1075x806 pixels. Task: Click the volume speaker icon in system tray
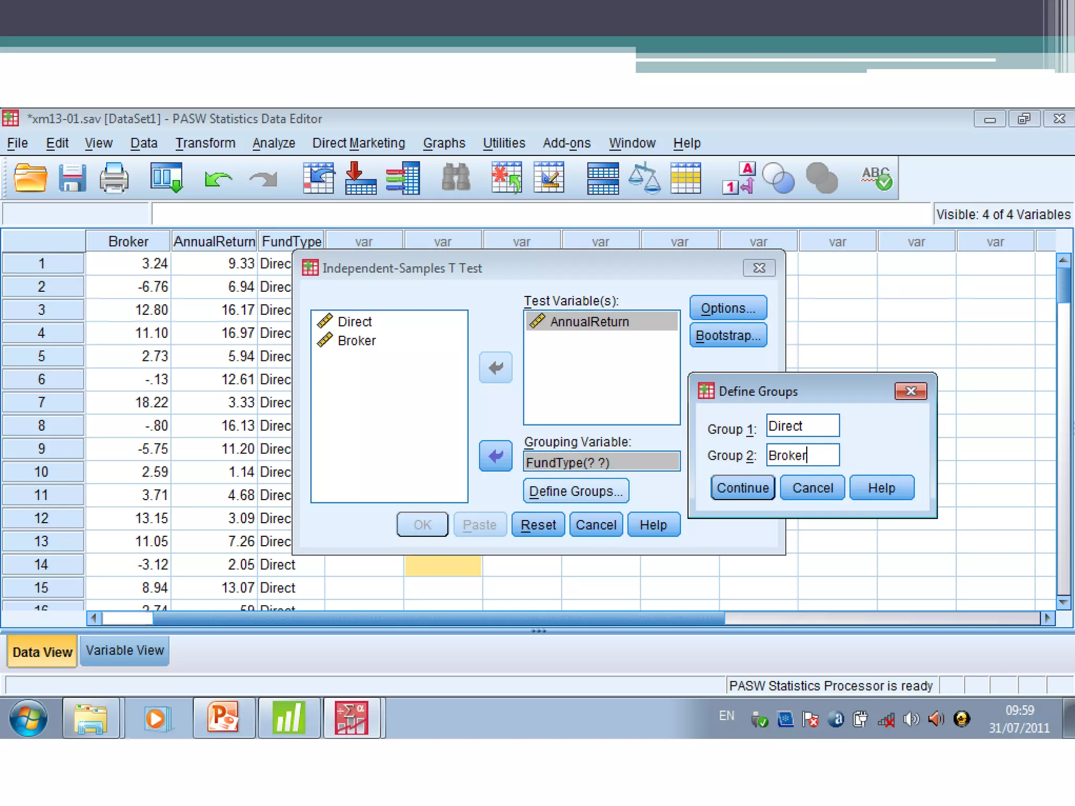[x=911, y=719]
